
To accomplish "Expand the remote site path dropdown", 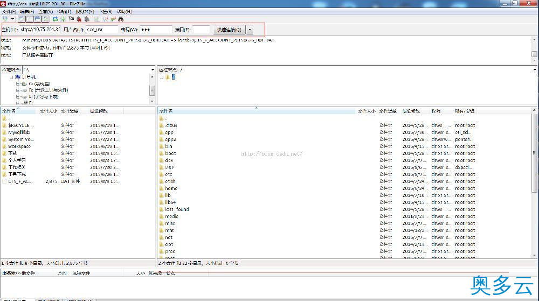I will pyautogui.click(x=535, y=69).
